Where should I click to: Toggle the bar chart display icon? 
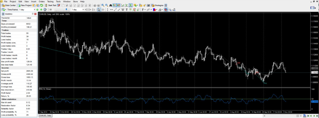coord(127,5)
